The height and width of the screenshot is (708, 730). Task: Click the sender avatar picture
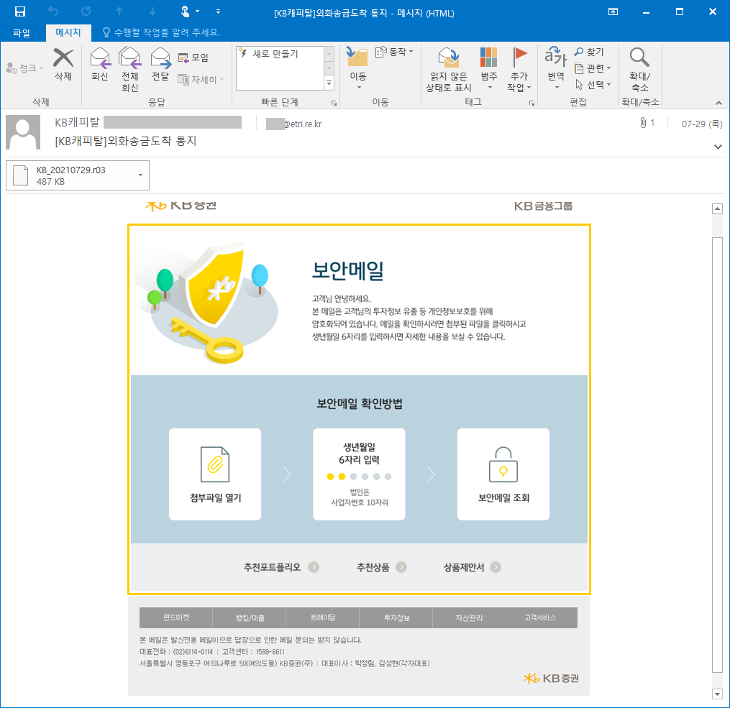point(23,132)
